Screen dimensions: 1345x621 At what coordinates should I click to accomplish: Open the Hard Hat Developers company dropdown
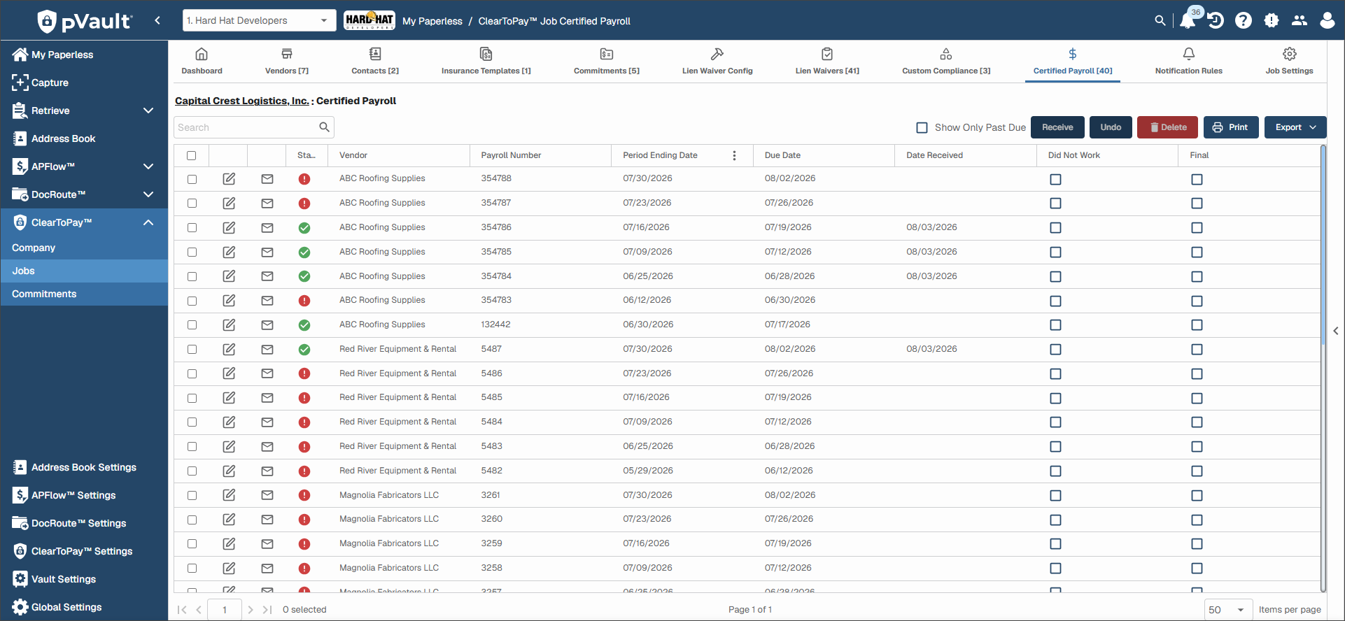point(258,20)
